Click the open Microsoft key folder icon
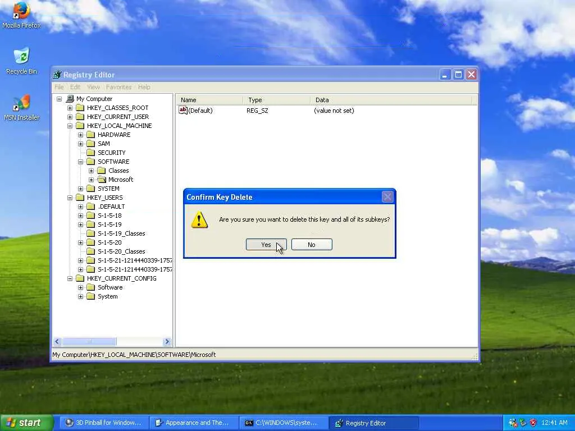 (x=102, y=180)
